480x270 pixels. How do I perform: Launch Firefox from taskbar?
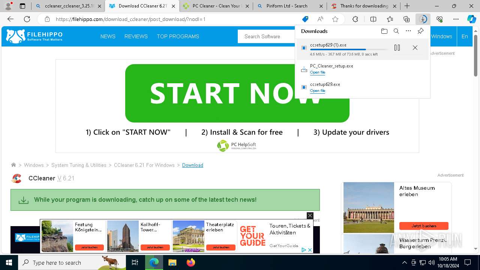coord(191,262)
